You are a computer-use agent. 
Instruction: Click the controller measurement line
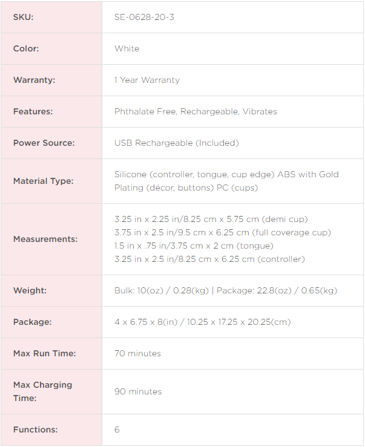(209, 259)
